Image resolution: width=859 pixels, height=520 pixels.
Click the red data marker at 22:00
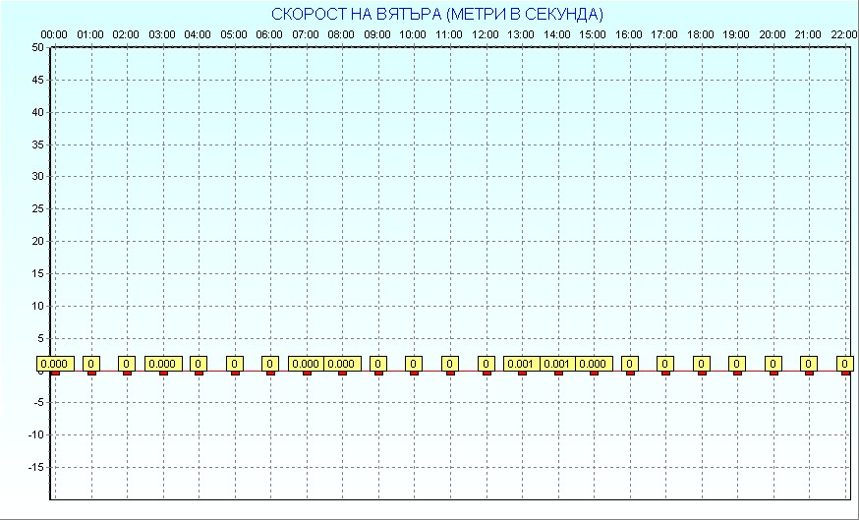[x=844, y=373]
